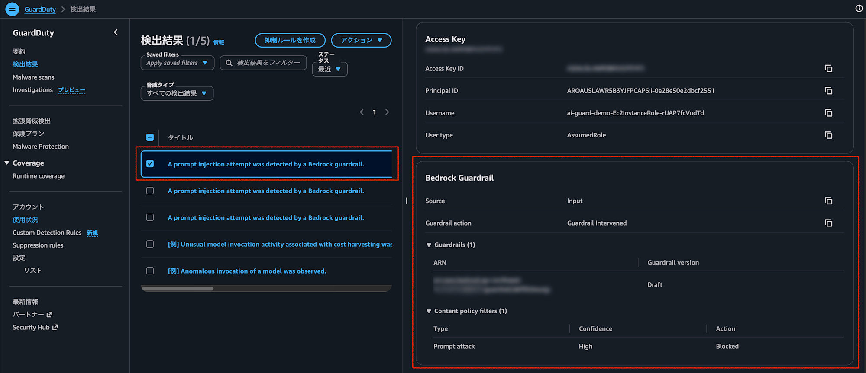This screenshot has height=373, width=866.
Task: Copy the Access Key ID value
Action: point(828,68)
